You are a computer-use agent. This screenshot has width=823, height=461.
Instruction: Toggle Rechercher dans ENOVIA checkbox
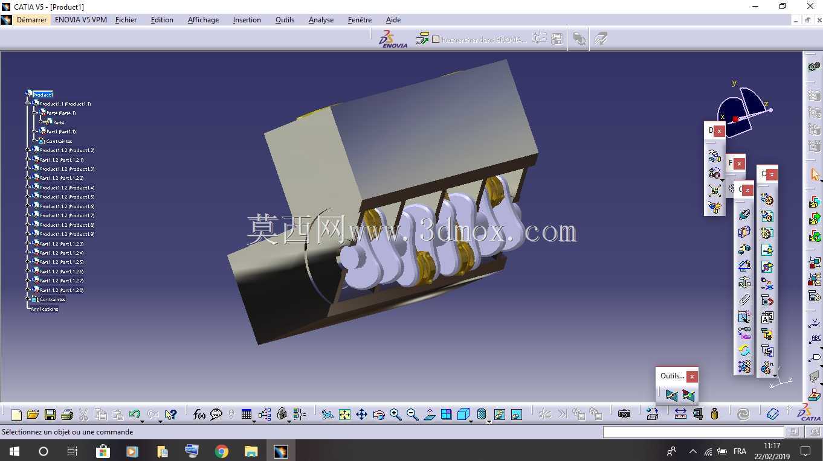[436, 39]
